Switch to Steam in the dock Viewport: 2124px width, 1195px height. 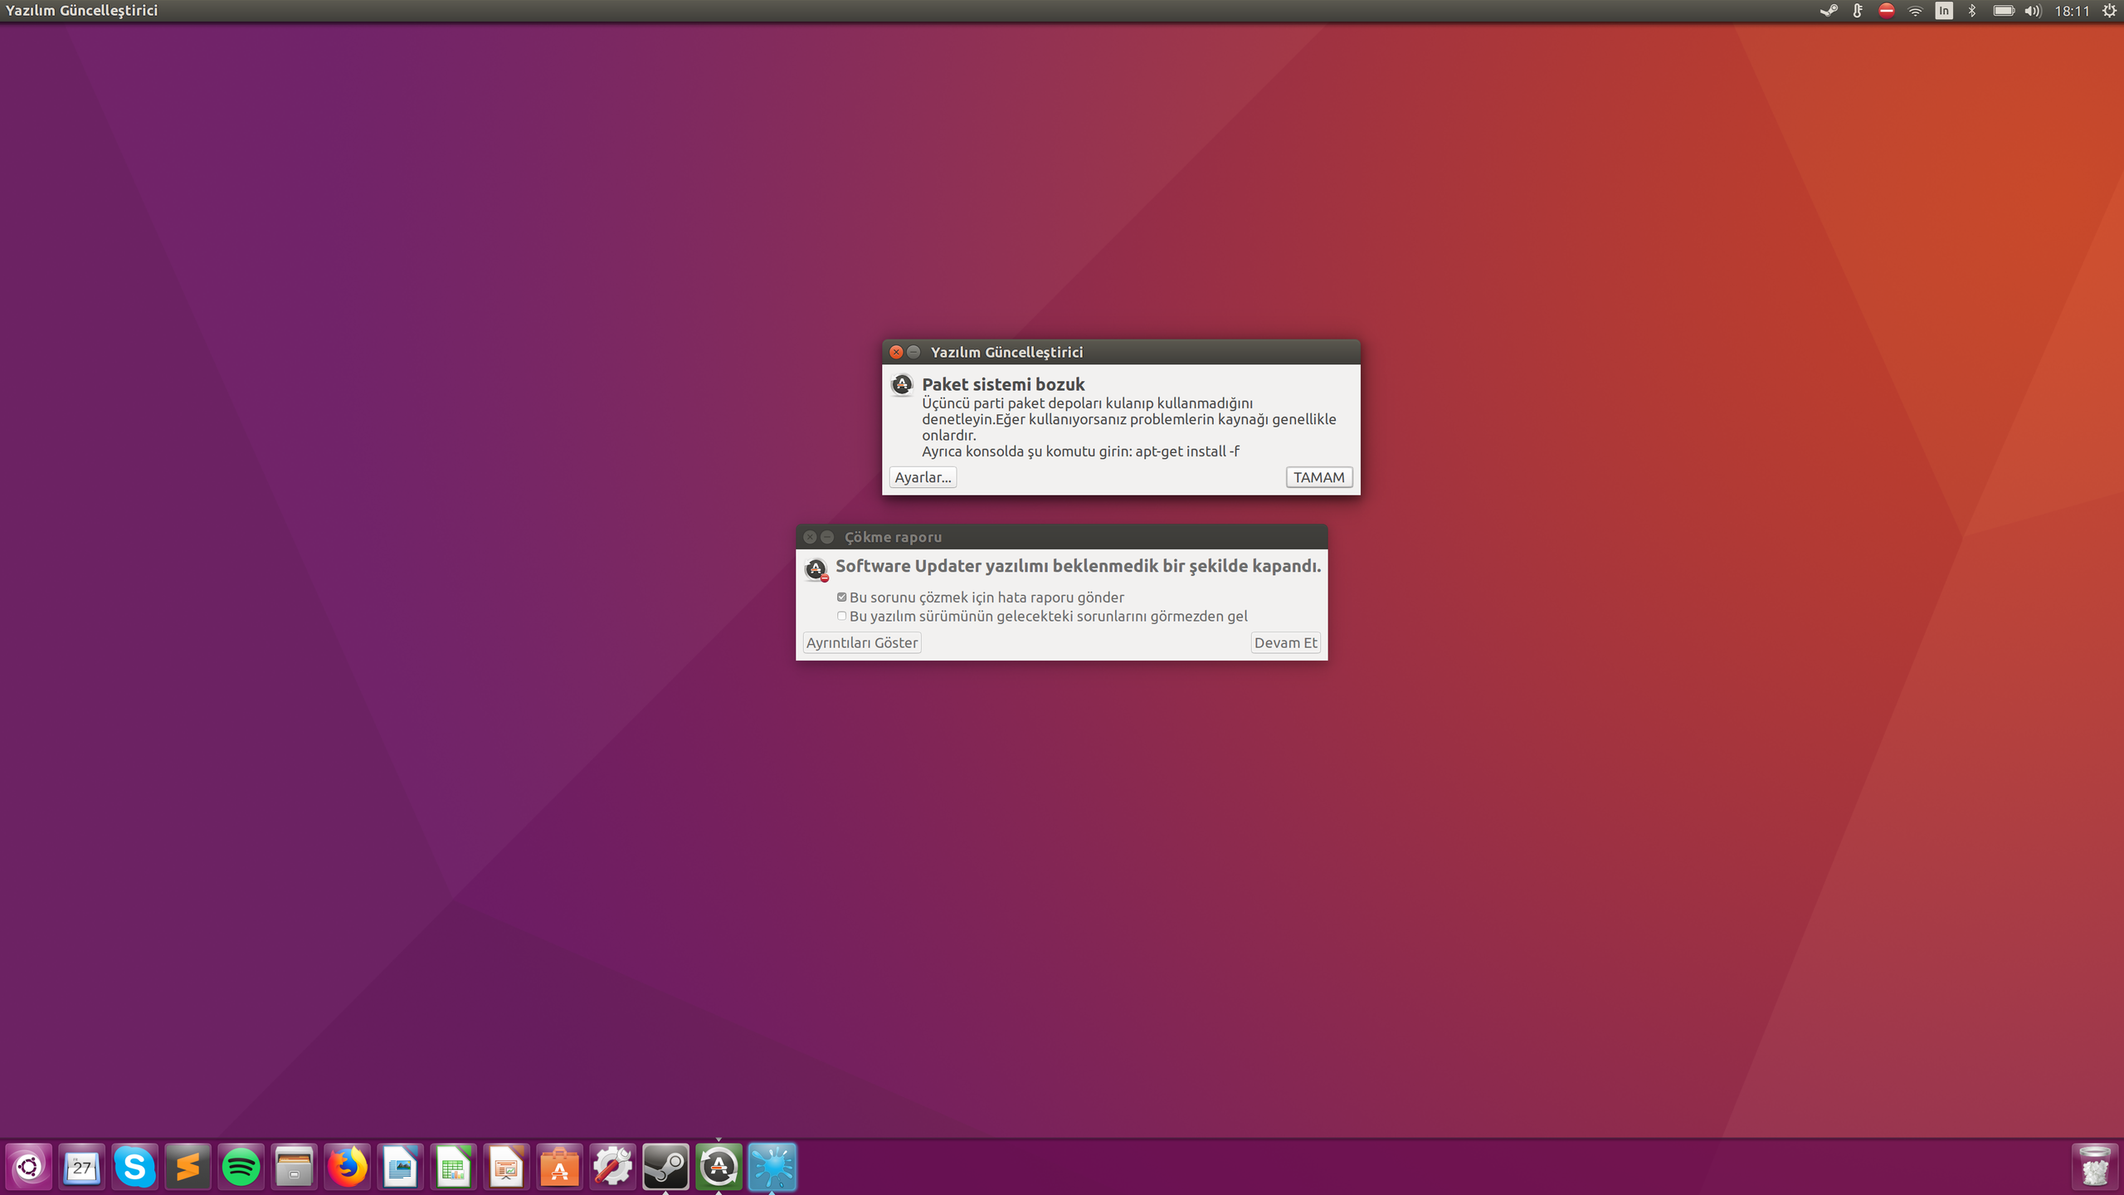coord(666,1167)
